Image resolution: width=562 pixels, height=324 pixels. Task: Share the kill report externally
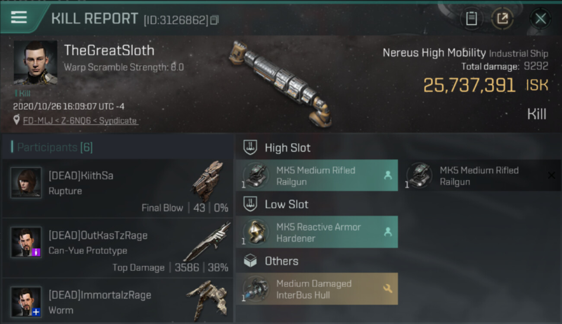502,19
